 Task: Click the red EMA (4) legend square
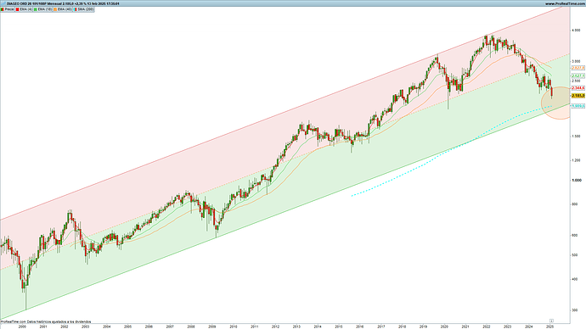coord(18,9)
